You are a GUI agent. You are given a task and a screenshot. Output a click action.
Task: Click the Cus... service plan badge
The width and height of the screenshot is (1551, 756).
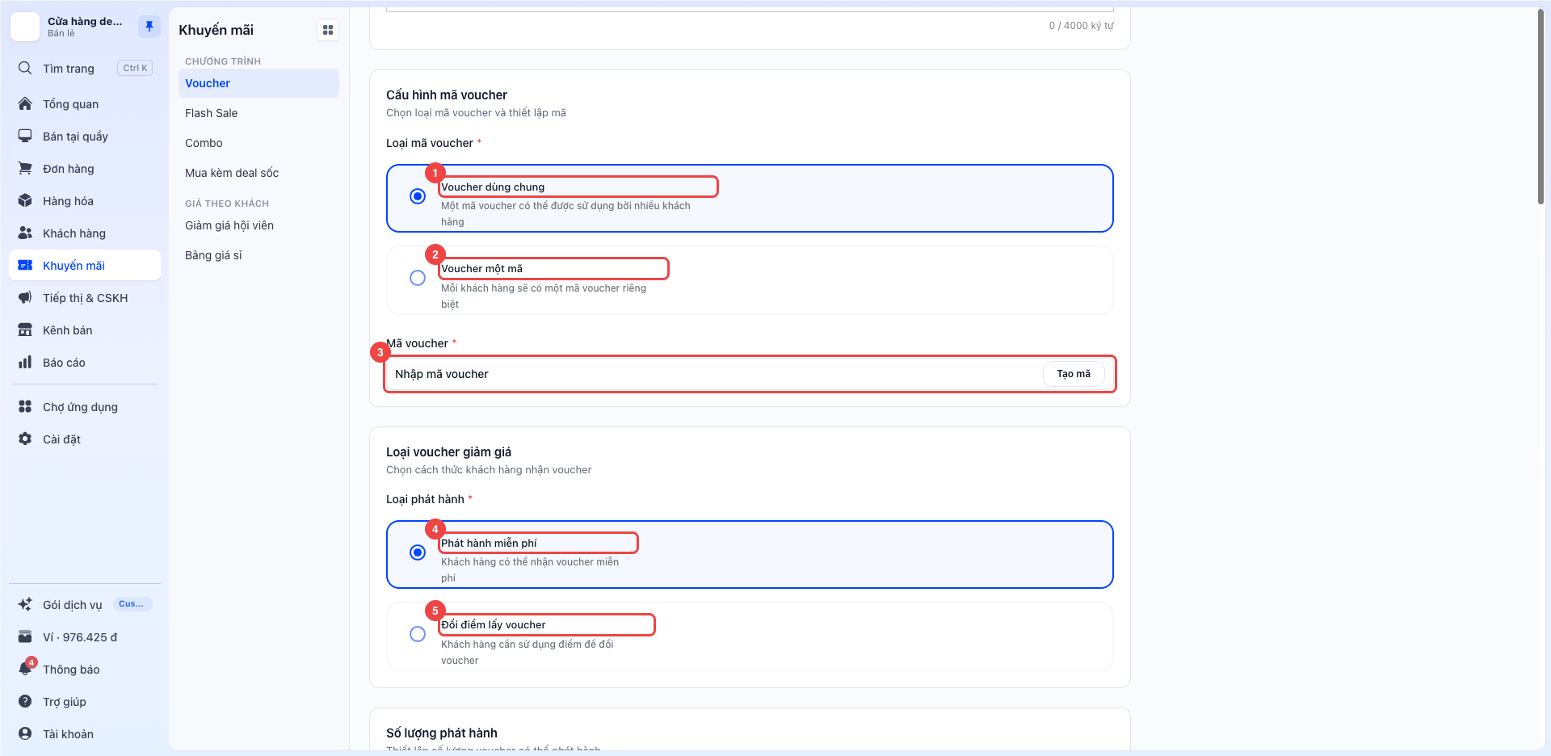pos(132,604)
